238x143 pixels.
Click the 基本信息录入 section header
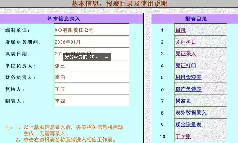click(x=64, y=19)
